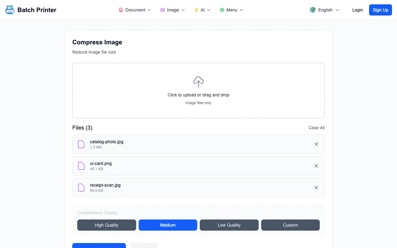Viewport: 397px width, 248px height.
Task: Expand the AI dropdown chevron
Action: tap(209, 10)
